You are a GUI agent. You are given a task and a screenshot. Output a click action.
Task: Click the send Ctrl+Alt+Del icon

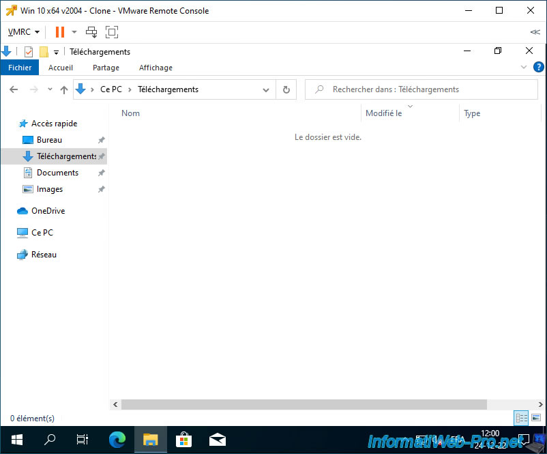(x=91, y=32)
